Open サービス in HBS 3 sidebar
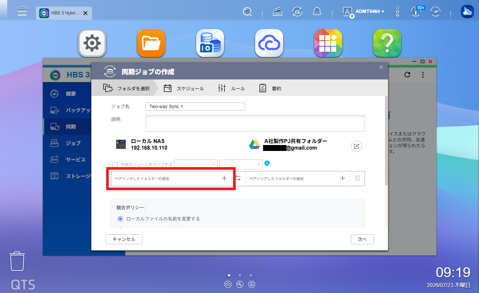The width and height of the screenshot is (479, 293). [x=67, y=160]
